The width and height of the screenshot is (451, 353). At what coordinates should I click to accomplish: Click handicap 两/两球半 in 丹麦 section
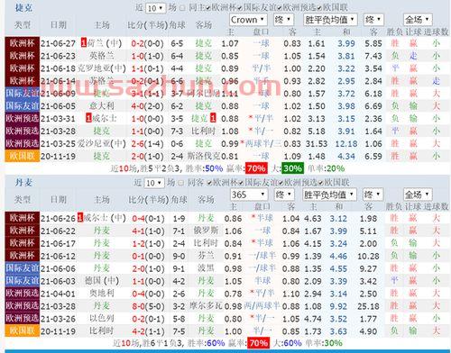pyautogui.click(x=262, y=306)
